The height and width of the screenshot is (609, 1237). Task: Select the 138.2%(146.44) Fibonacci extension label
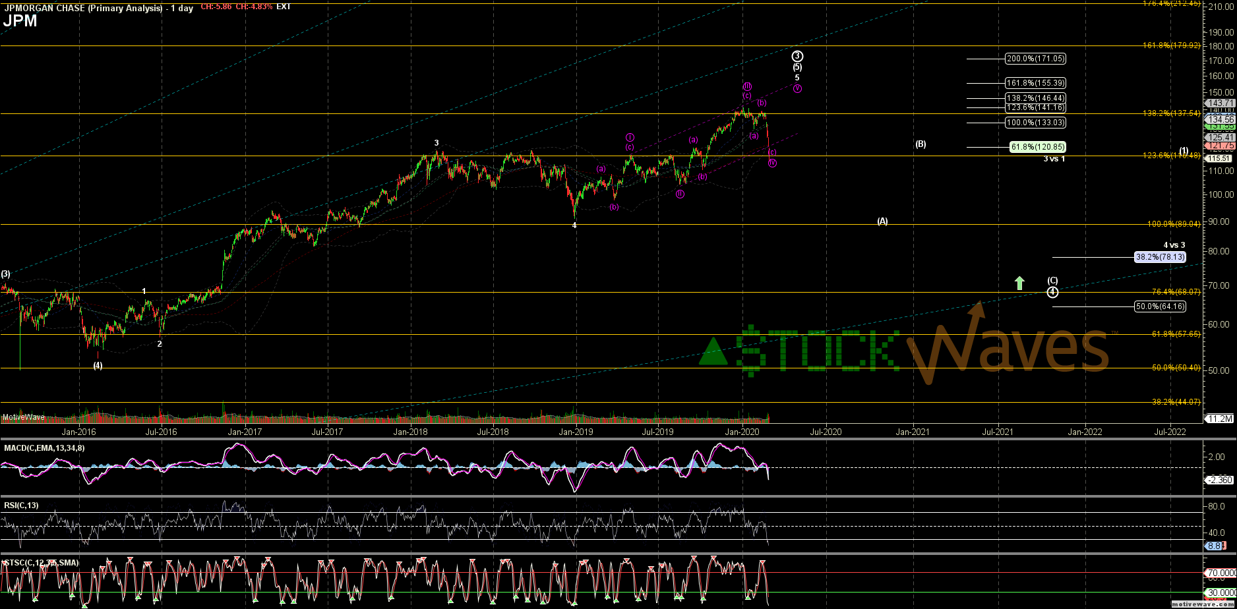[1035, 98]
